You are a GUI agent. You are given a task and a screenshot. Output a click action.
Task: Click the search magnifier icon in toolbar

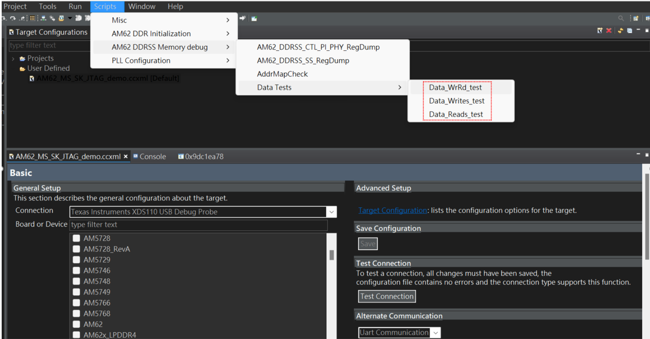pos(621,18)
